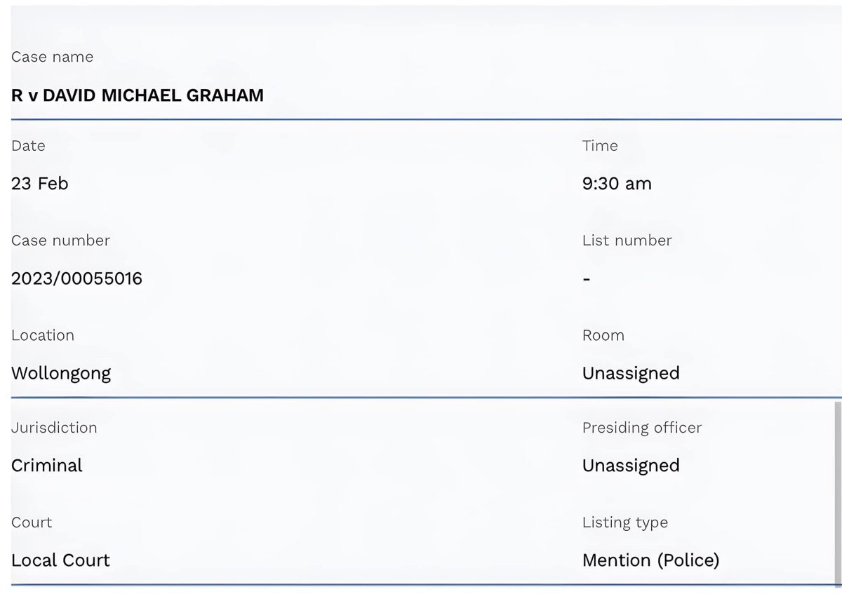The image size is (842, 594).
Task: Click the Listing type label
Action: (x=625, y=523)
